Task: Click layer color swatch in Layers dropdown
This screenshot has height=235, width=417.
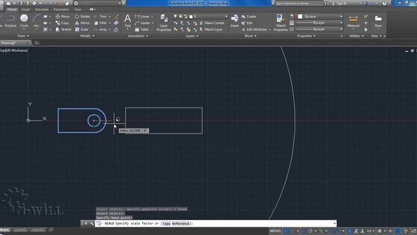Action: coord(191,16)
